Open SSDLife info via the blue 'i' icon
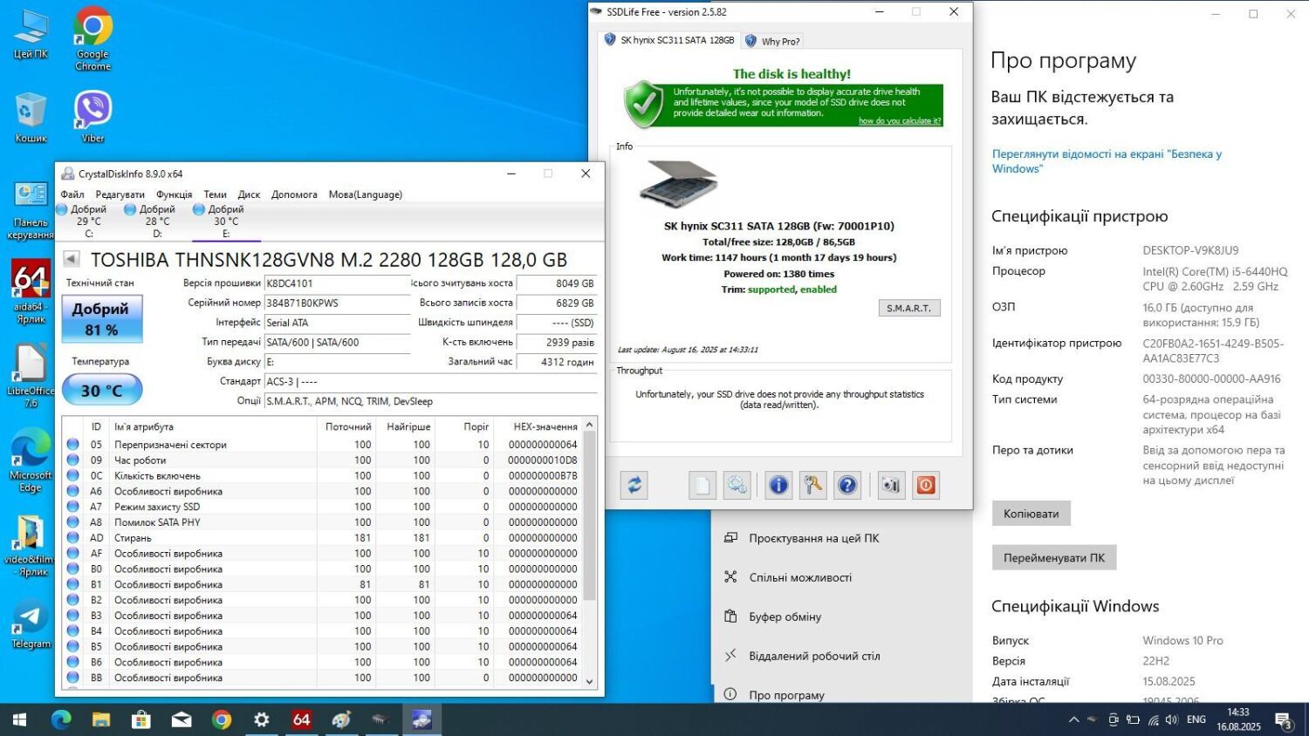 pyautogui.click(x=778, y=485)
